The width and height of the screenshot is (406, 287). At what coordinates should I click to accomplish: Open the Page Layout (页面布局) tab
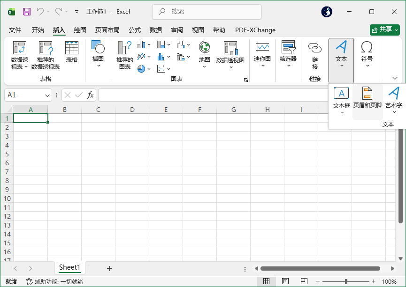(107, 30)
